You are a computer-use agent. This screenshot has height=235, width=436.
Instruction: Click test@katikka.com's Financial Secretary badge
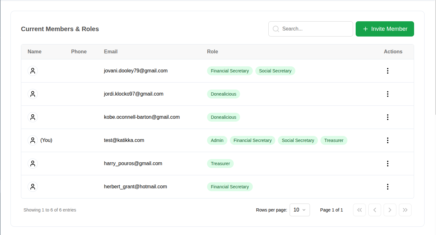(x=253, y=140)
